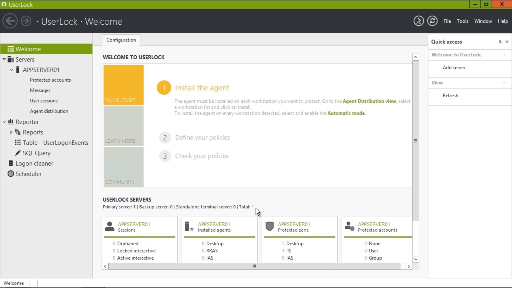Click the Logon cleaner database icon
Image resolution: width=512 pixels, height=288 pixels.
[11, 164]
